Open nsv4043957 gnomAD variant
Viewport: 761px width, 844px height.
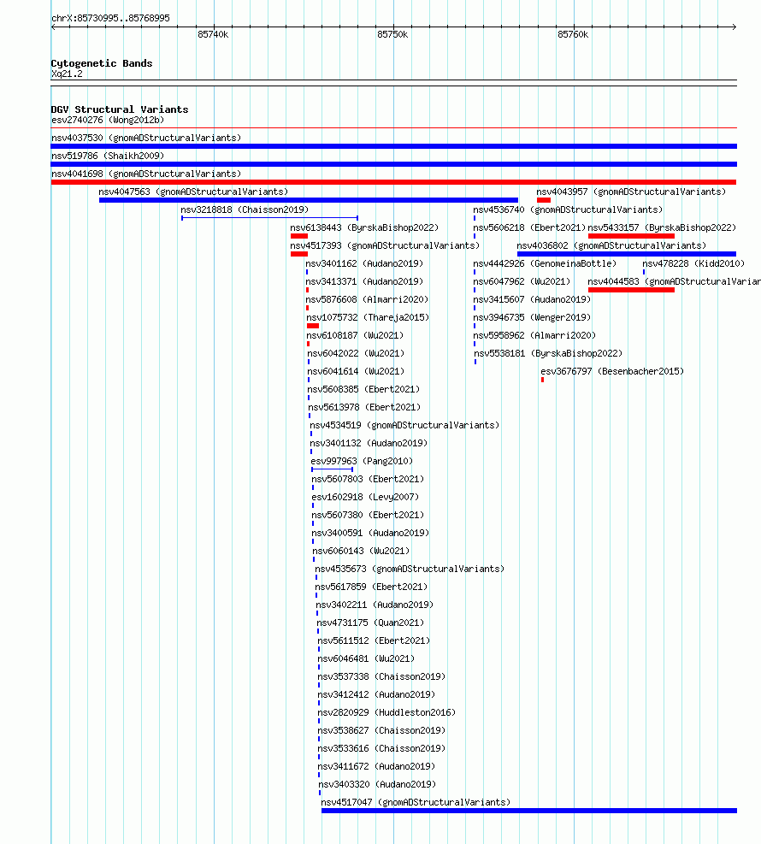631,192
